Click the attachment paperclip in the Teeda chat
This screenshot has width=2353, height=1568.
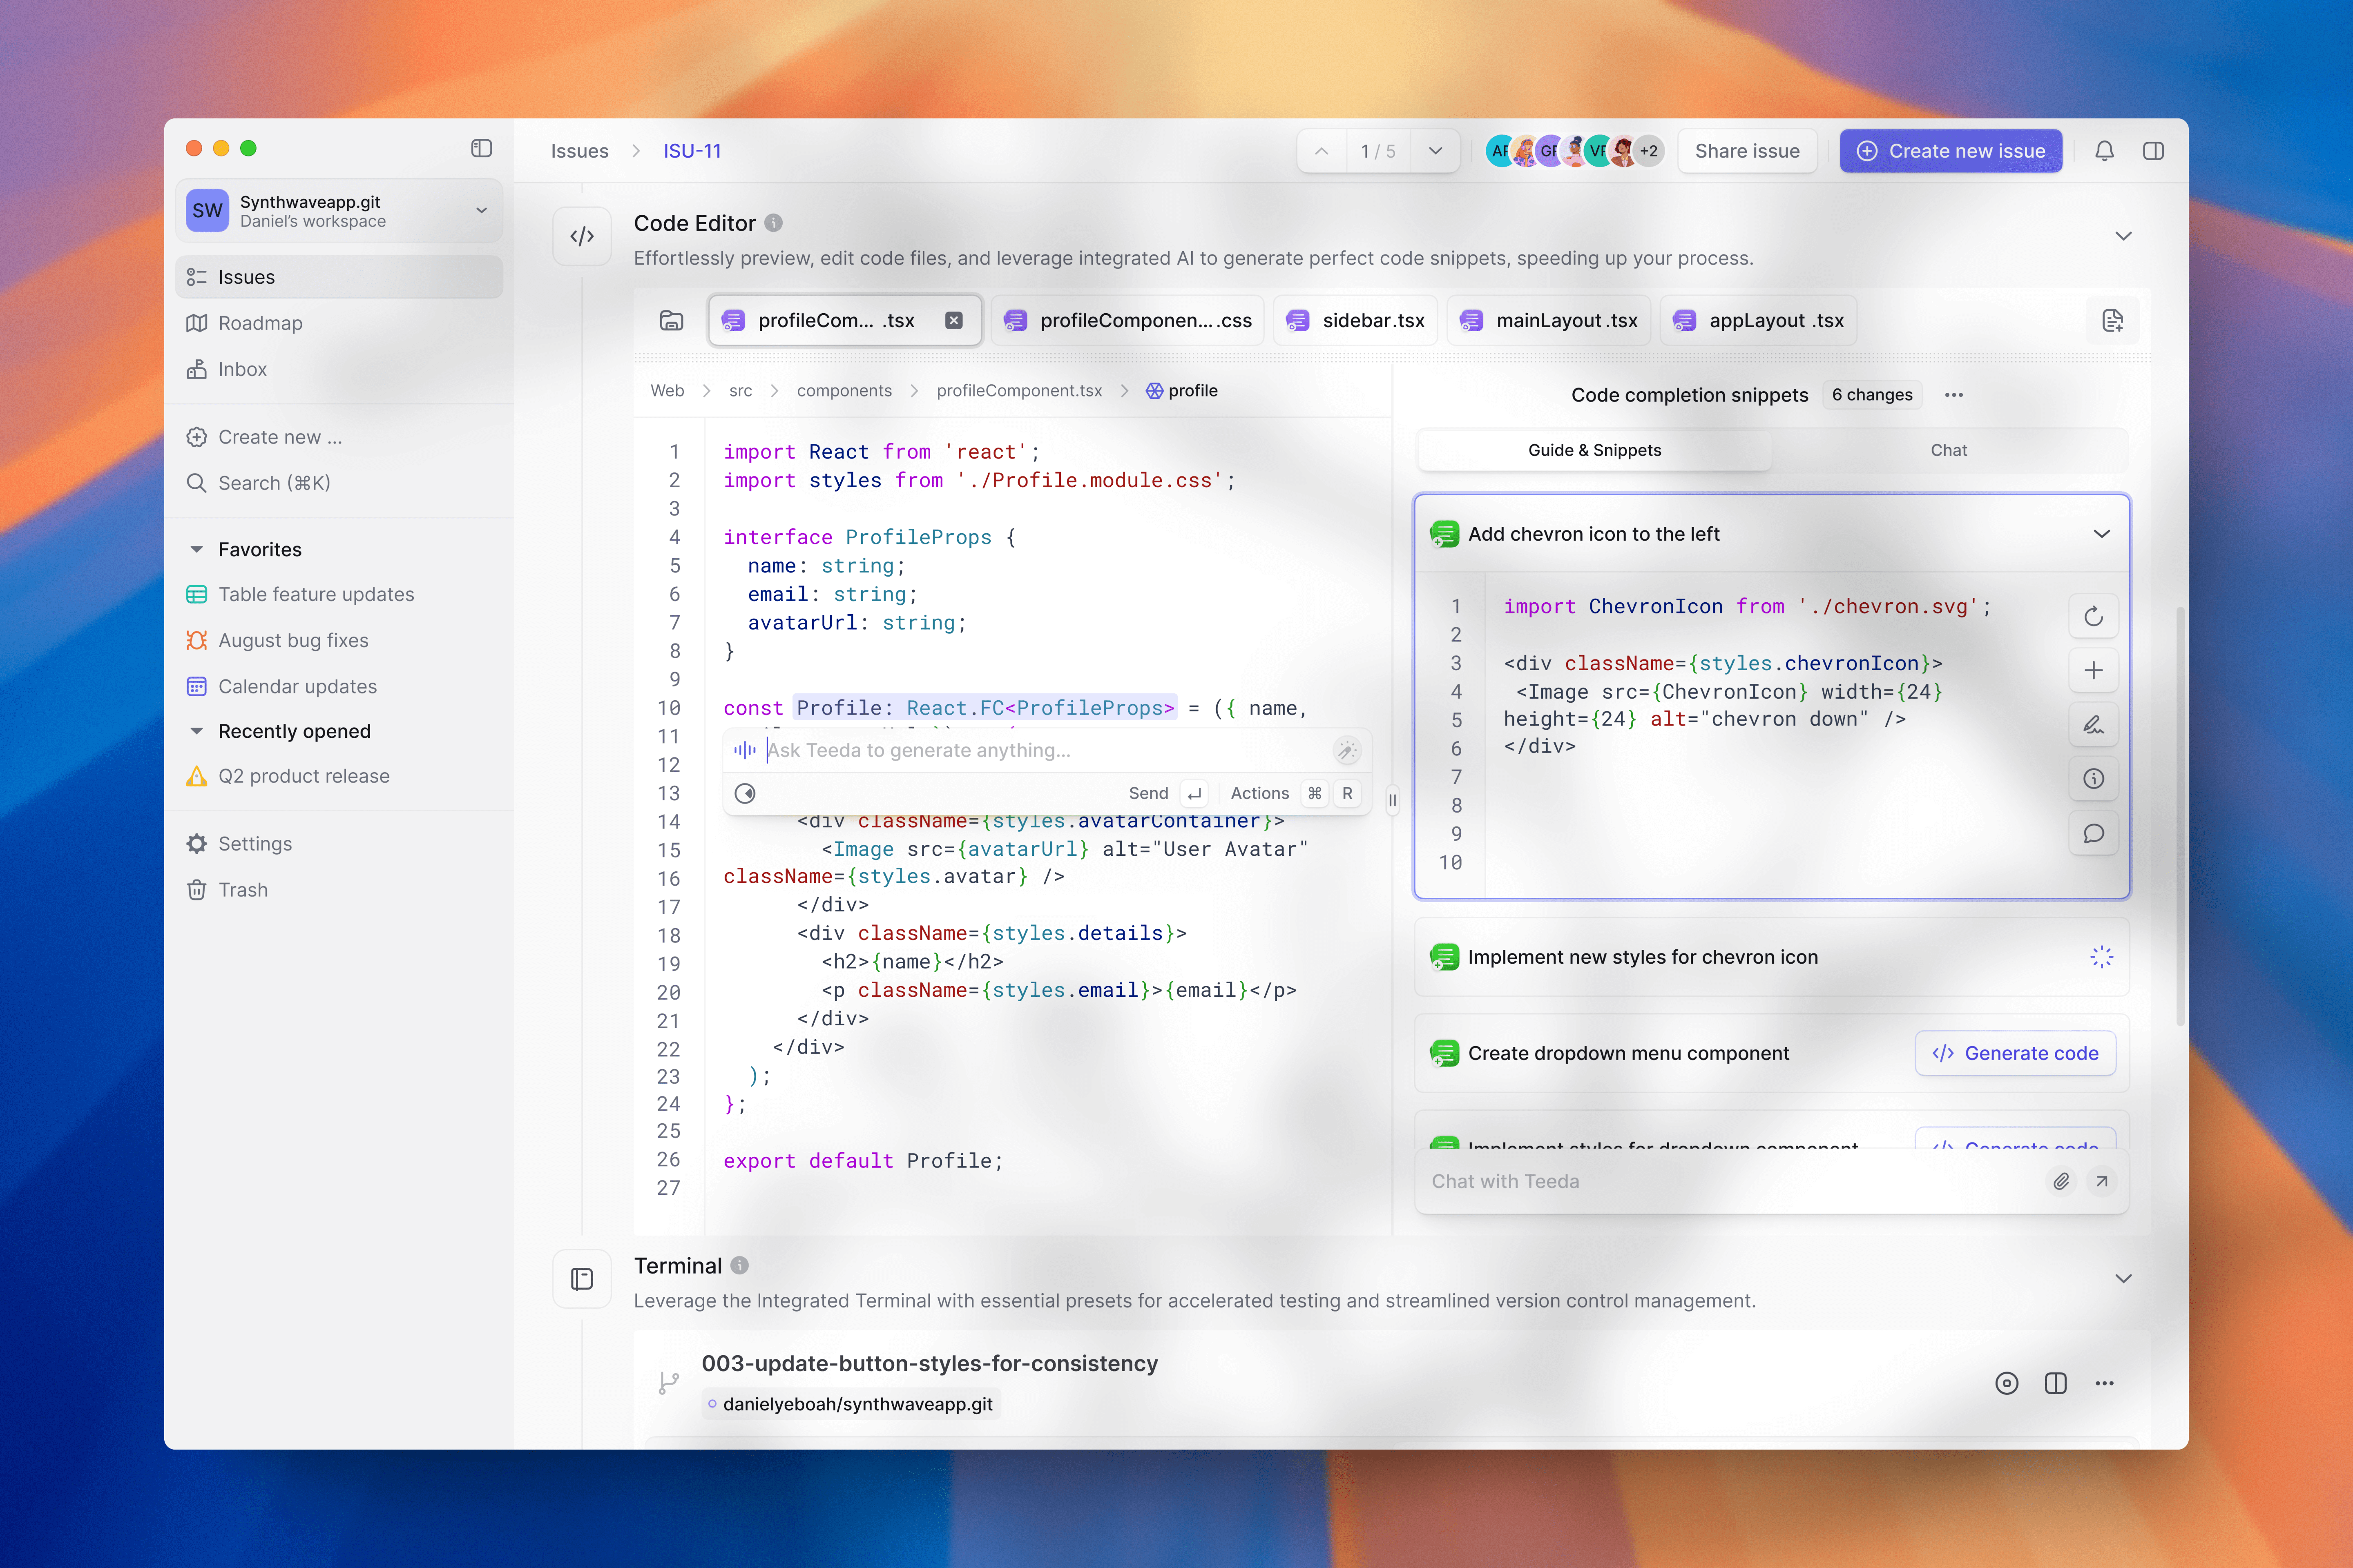click(x=2061, y=1181)
